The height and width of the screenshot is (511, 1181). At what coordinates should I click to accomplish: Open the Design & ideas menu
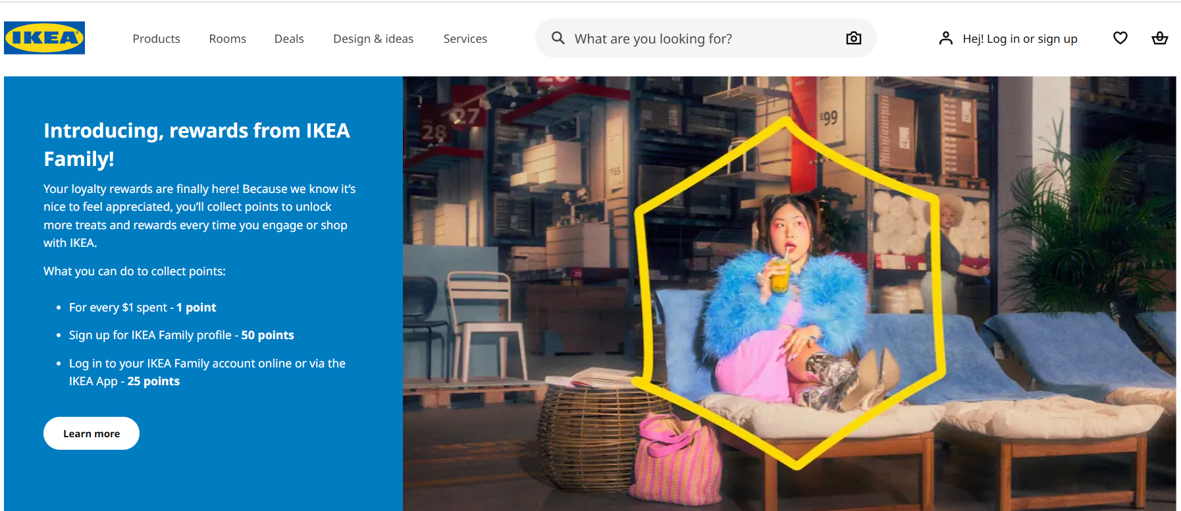pos(373,39)
